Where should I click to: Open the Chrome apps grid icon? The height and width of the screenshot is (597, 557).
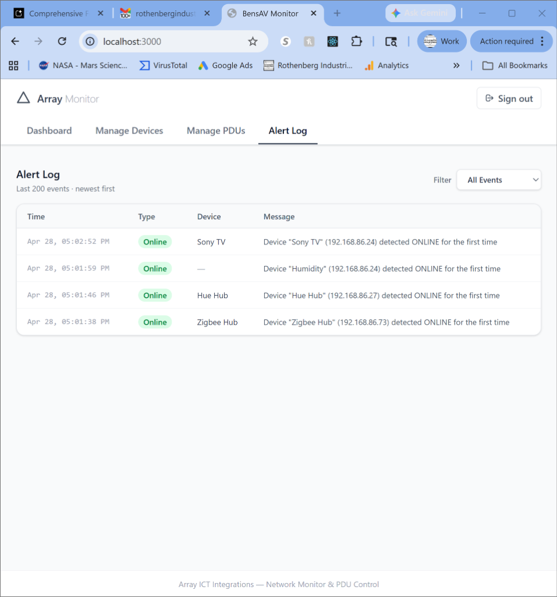[14, 65]
